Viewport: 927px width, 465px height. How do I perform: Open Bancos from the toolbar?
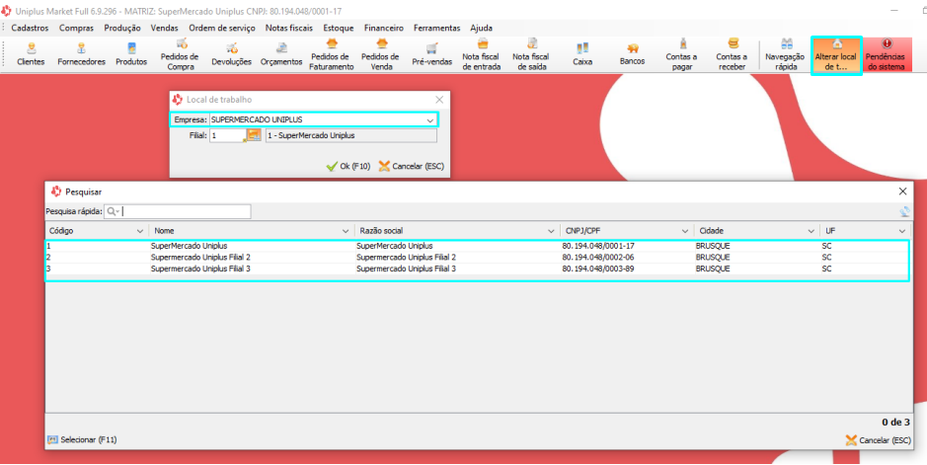[632, 53]
